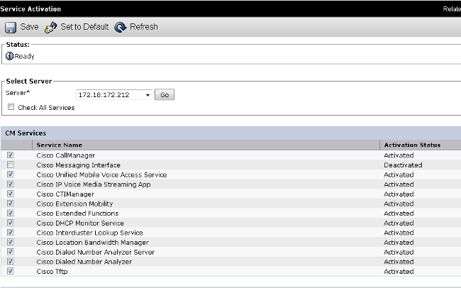Tick the Check All Services checkbox
This screenshot has height=288, width=461.
[x=11, y=106]
